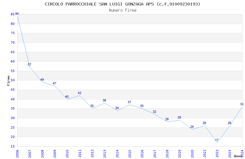Click the x-axis year label 2023

pyautogui.click(x=230, y=154)
